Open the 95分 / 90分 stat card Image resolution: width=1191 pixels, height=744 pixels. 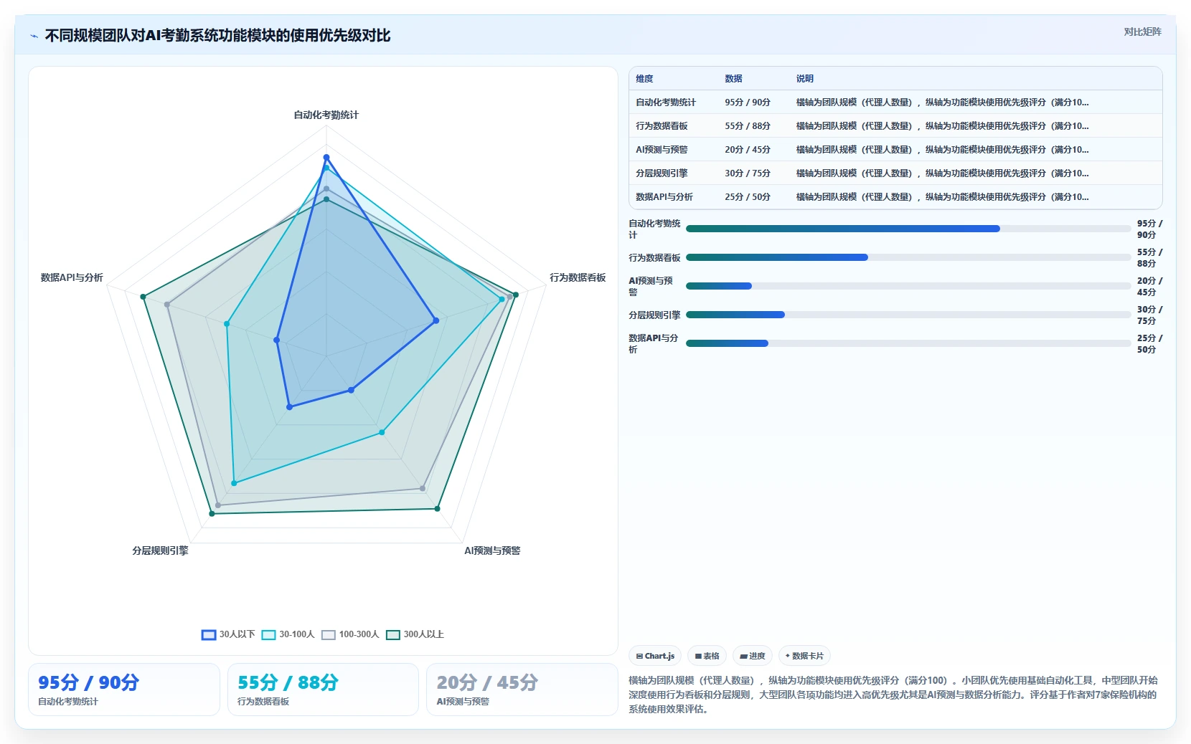pyautogui.click(x=124, y=690)
